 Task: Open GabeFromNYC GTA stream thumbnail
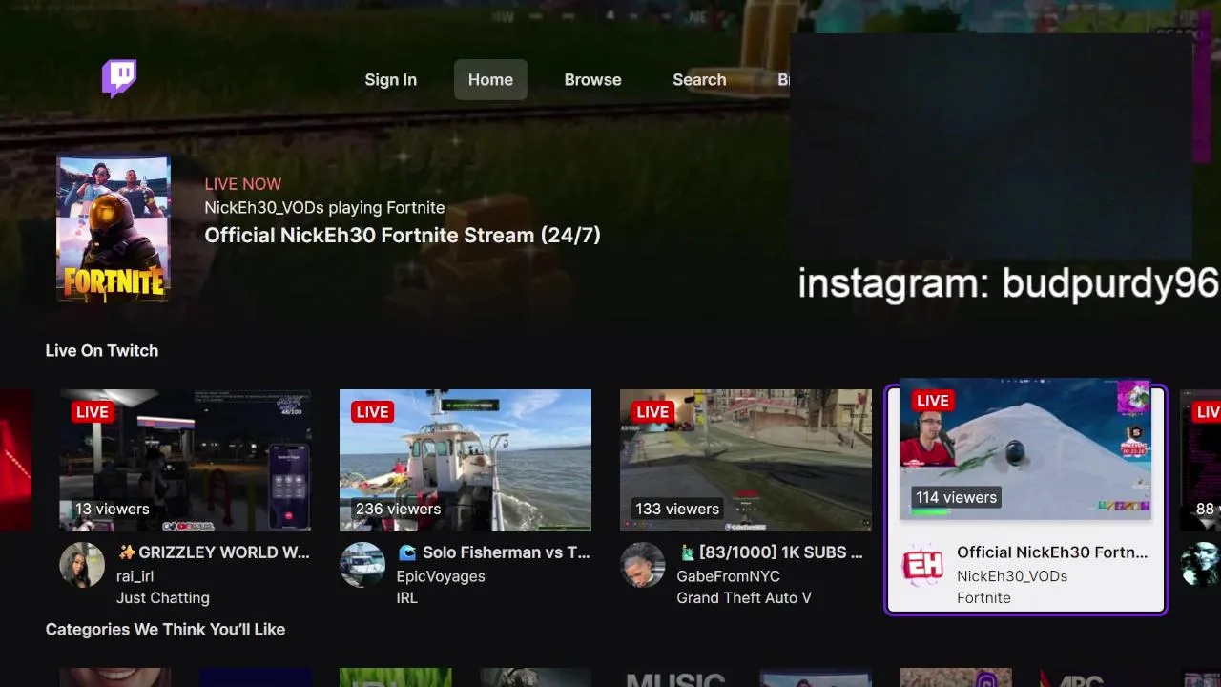[746, 460]
